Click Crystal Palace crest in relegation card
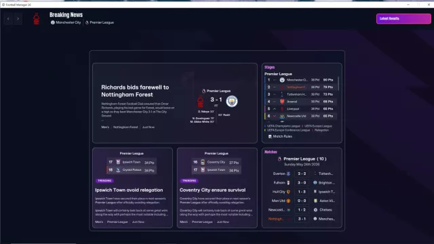 pos(118,170)
